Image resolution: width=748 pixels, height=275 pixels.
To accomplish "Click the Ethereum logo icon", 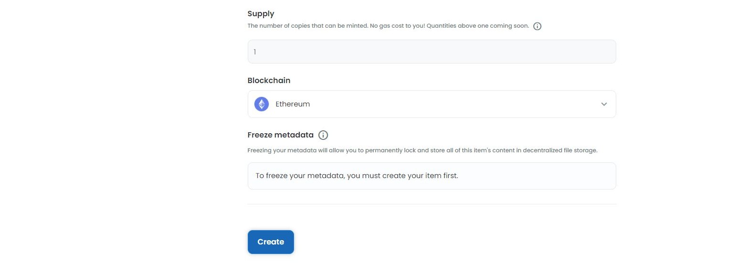I will pos(262,104).
